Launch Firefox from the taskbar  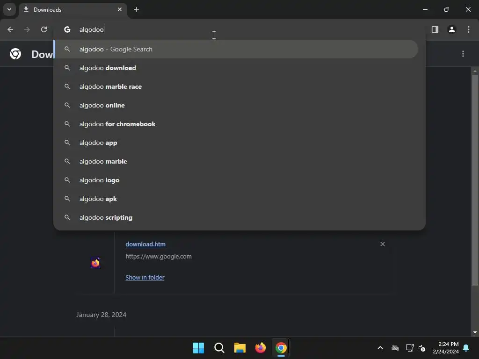pyautogui.click(x=260, y=348)
